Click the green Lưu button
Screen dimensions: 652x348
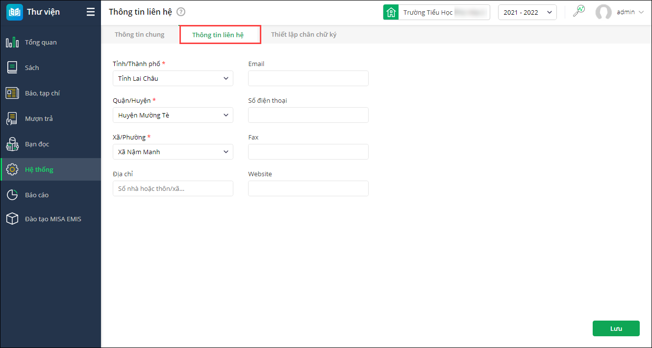pyautogui.click(x=616, y=328)
